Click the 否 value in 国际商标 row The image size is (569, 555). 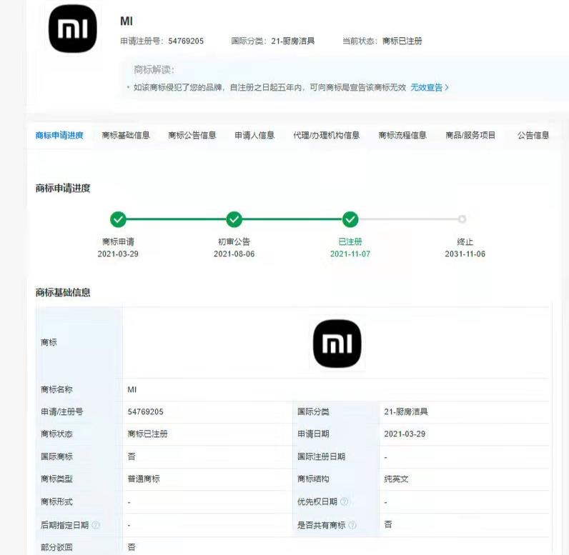coord(132,456)
